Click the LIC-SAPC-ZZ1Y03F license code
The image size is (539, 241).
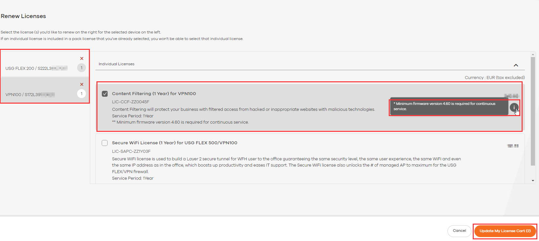point(131,151)
